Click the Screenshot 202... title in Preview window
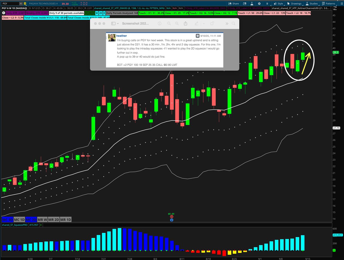 click(135, 24)
